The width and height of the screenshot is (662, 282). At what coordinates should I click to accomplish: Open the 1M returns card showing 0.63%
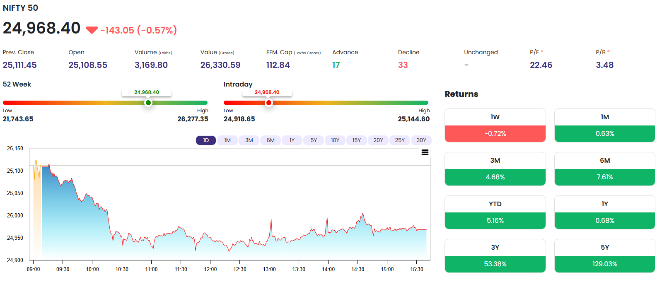[x=605, y=125]
